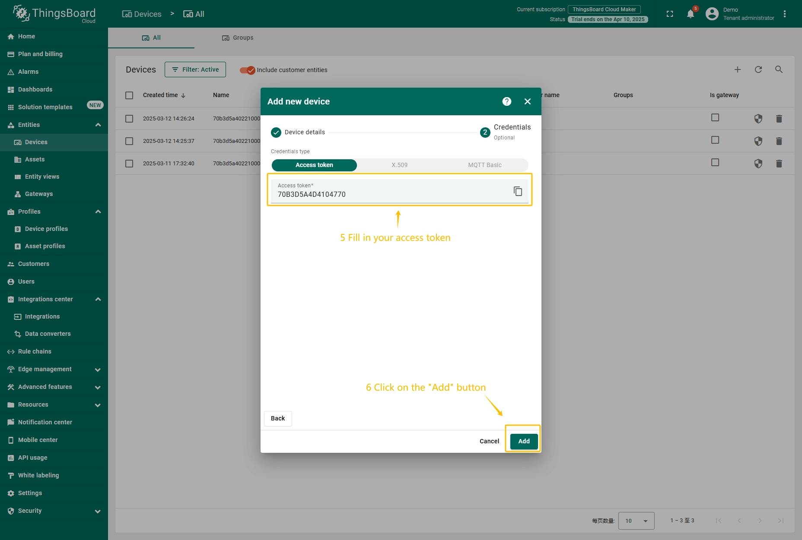Toggle Include customer entities switch
Screen dimensions: 802x540
click(248, 70)
